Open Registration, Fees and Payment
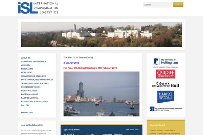The image size is (203, 135). click(37, 80)
